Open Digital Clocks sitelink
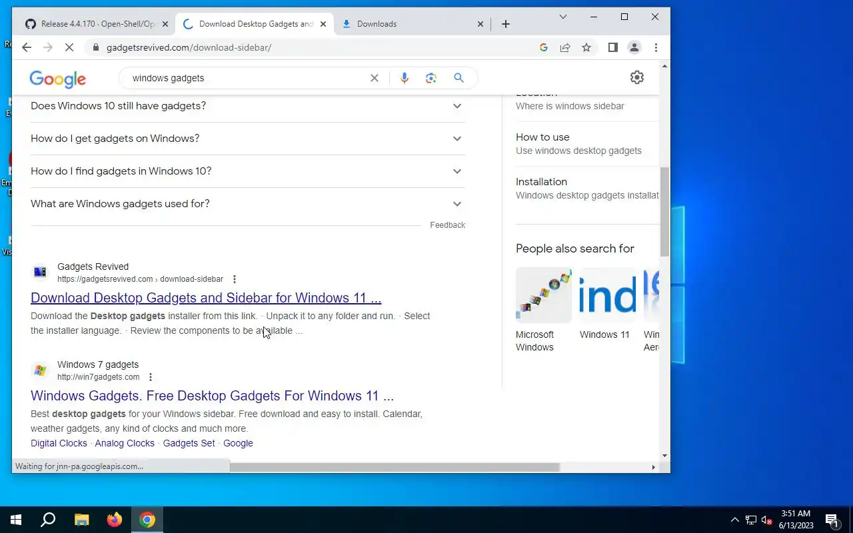853x533 pixels. 59,443
